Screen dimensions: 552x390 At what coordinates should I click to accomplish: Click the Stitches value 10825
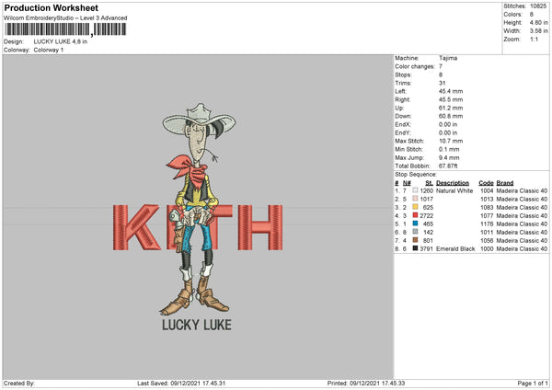[x=538, y=6]
